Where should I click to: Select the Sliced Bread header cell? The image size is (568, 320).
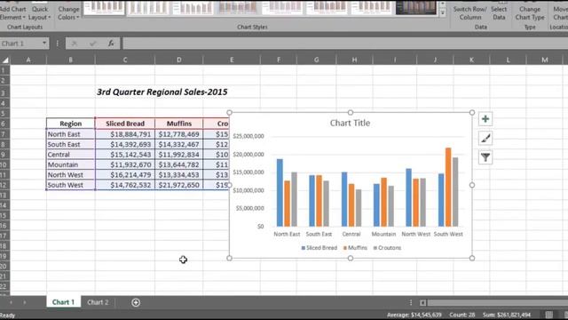point(125,124)
